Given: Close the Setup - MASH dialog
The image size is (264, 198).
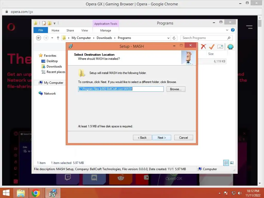Looking at the screenshot, I should coord(191,45).
